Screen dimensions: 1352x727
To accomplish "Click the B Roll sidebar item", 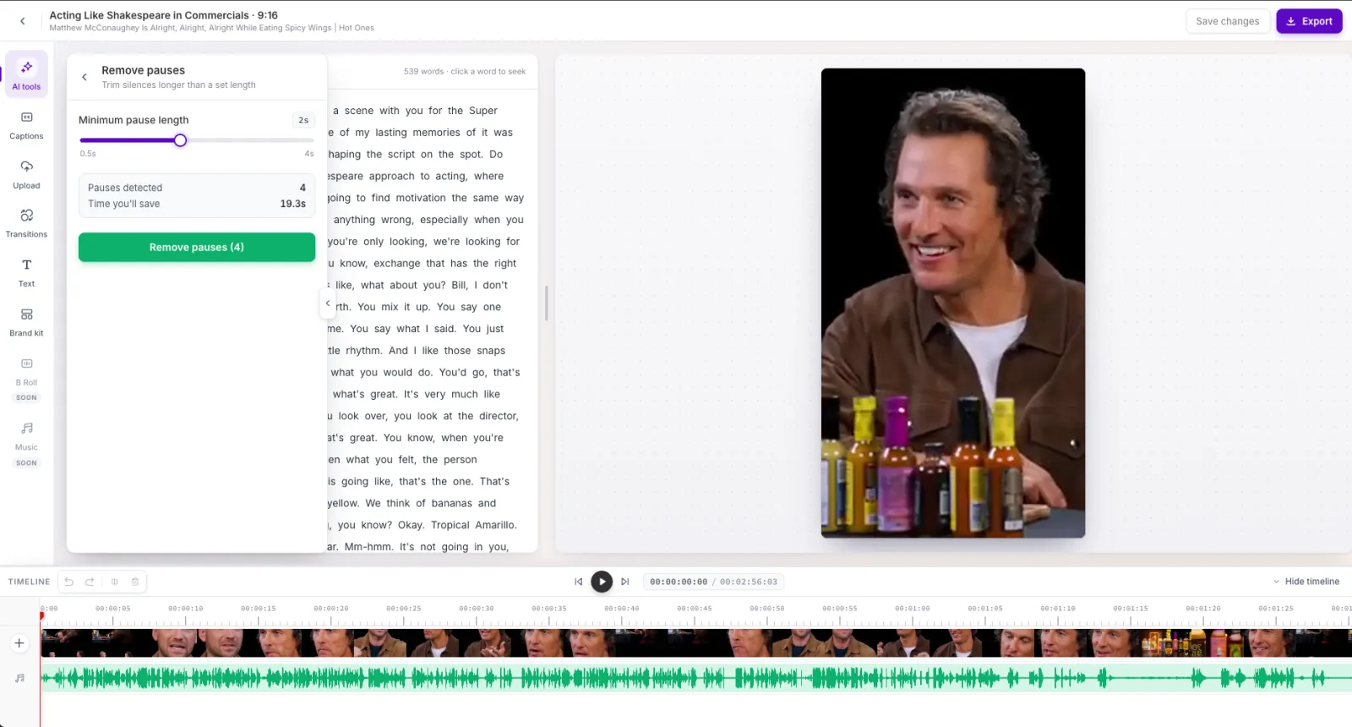I will [26, 378].
